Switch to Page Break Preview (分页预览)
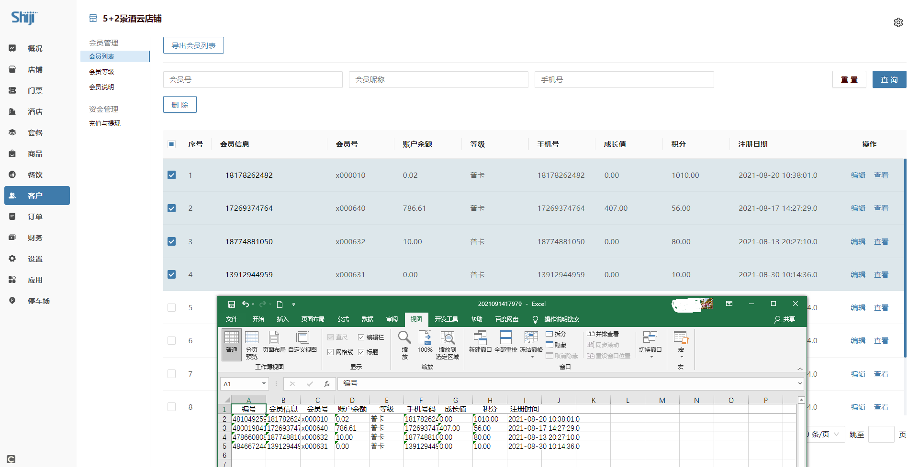 252,344
